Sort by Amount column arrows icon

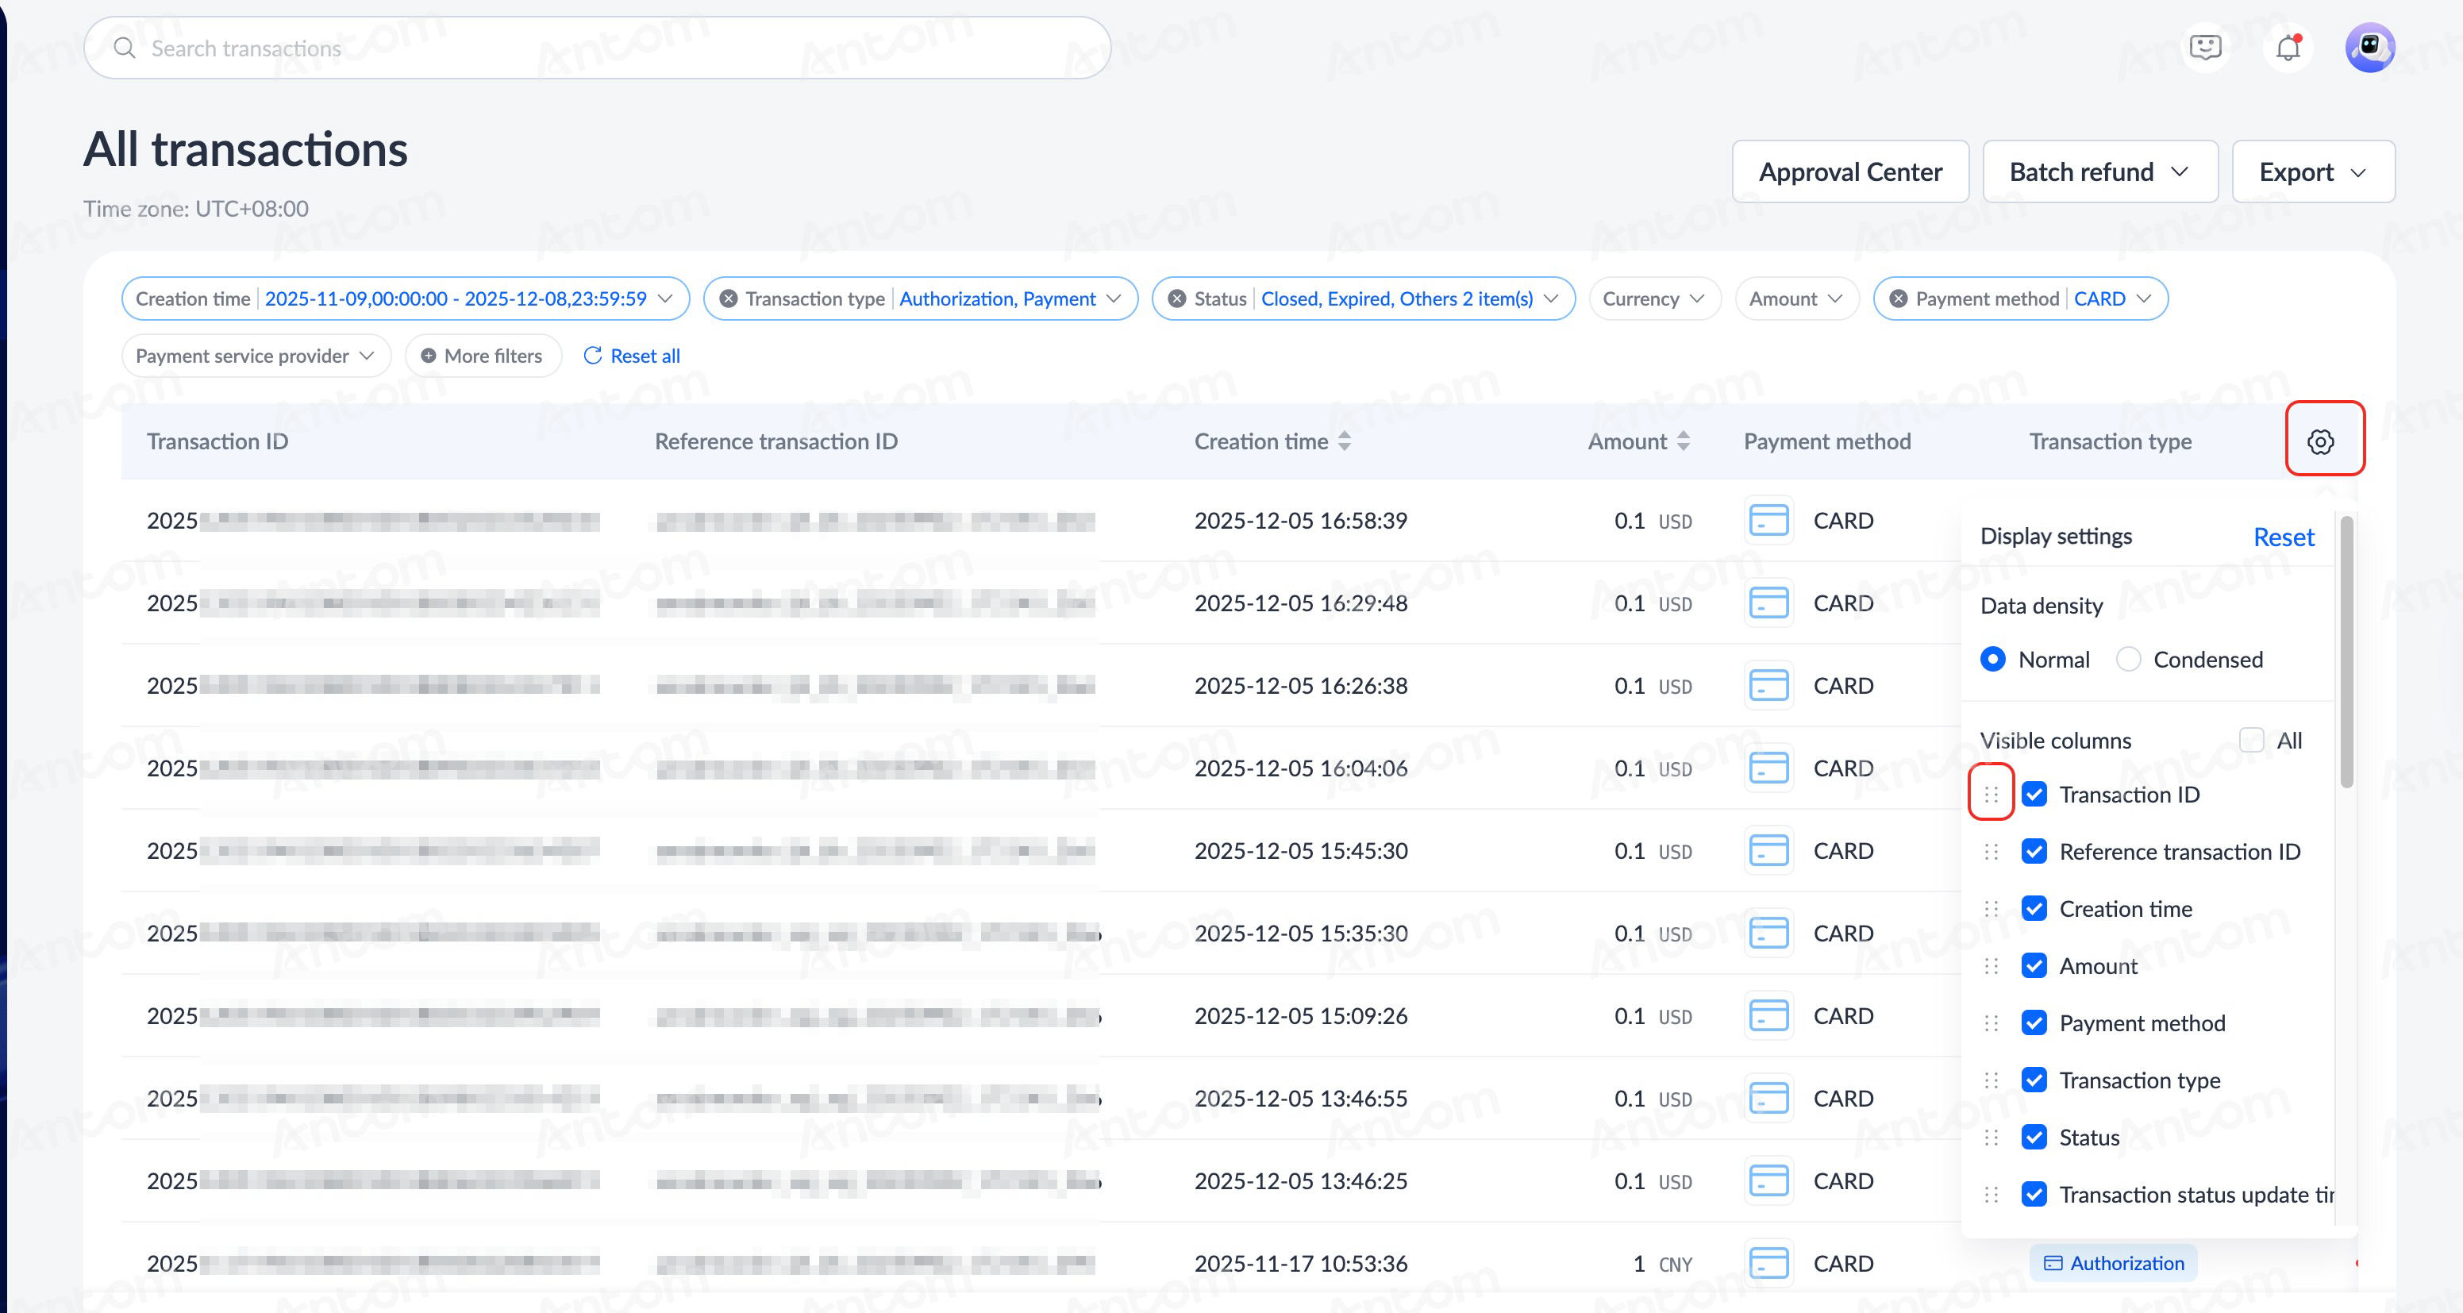click(x=1684, y=441)
